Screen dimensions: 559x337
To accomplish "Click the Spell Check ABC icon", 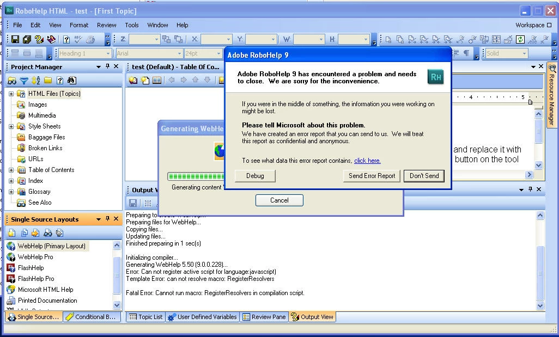I will click(x=78, y=39).
